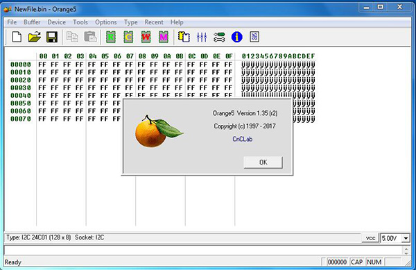Click the Ready status text
The height and width of the screenshot is (270, 416).
pos(12,262)
